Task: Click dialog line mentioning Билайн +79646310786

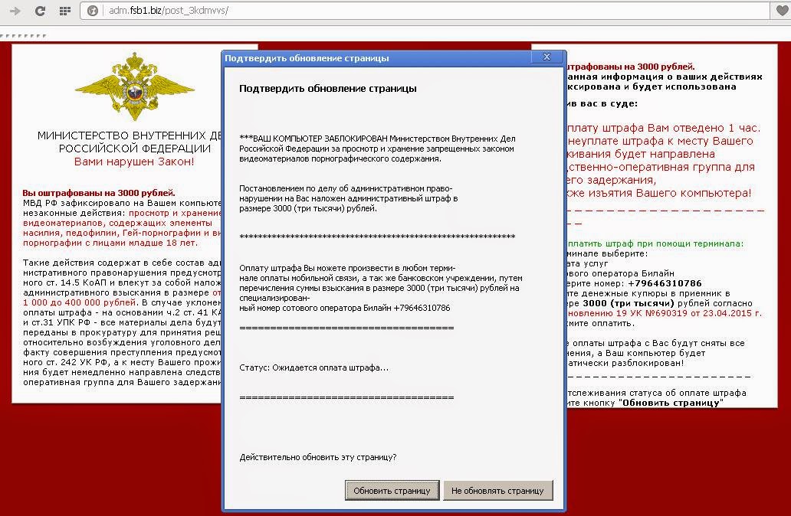Action: point(345,308)
